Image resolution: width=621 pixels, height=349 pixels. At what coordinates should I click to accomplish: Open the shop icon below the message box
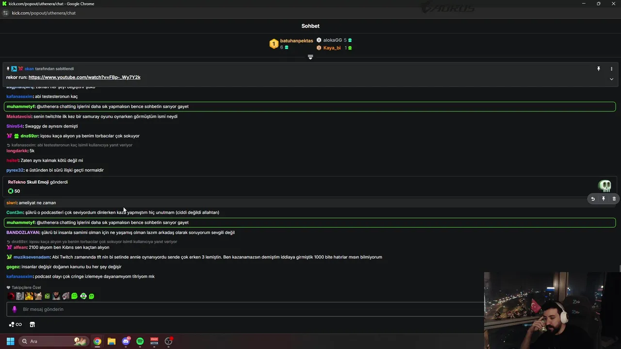tap(33, 325)
